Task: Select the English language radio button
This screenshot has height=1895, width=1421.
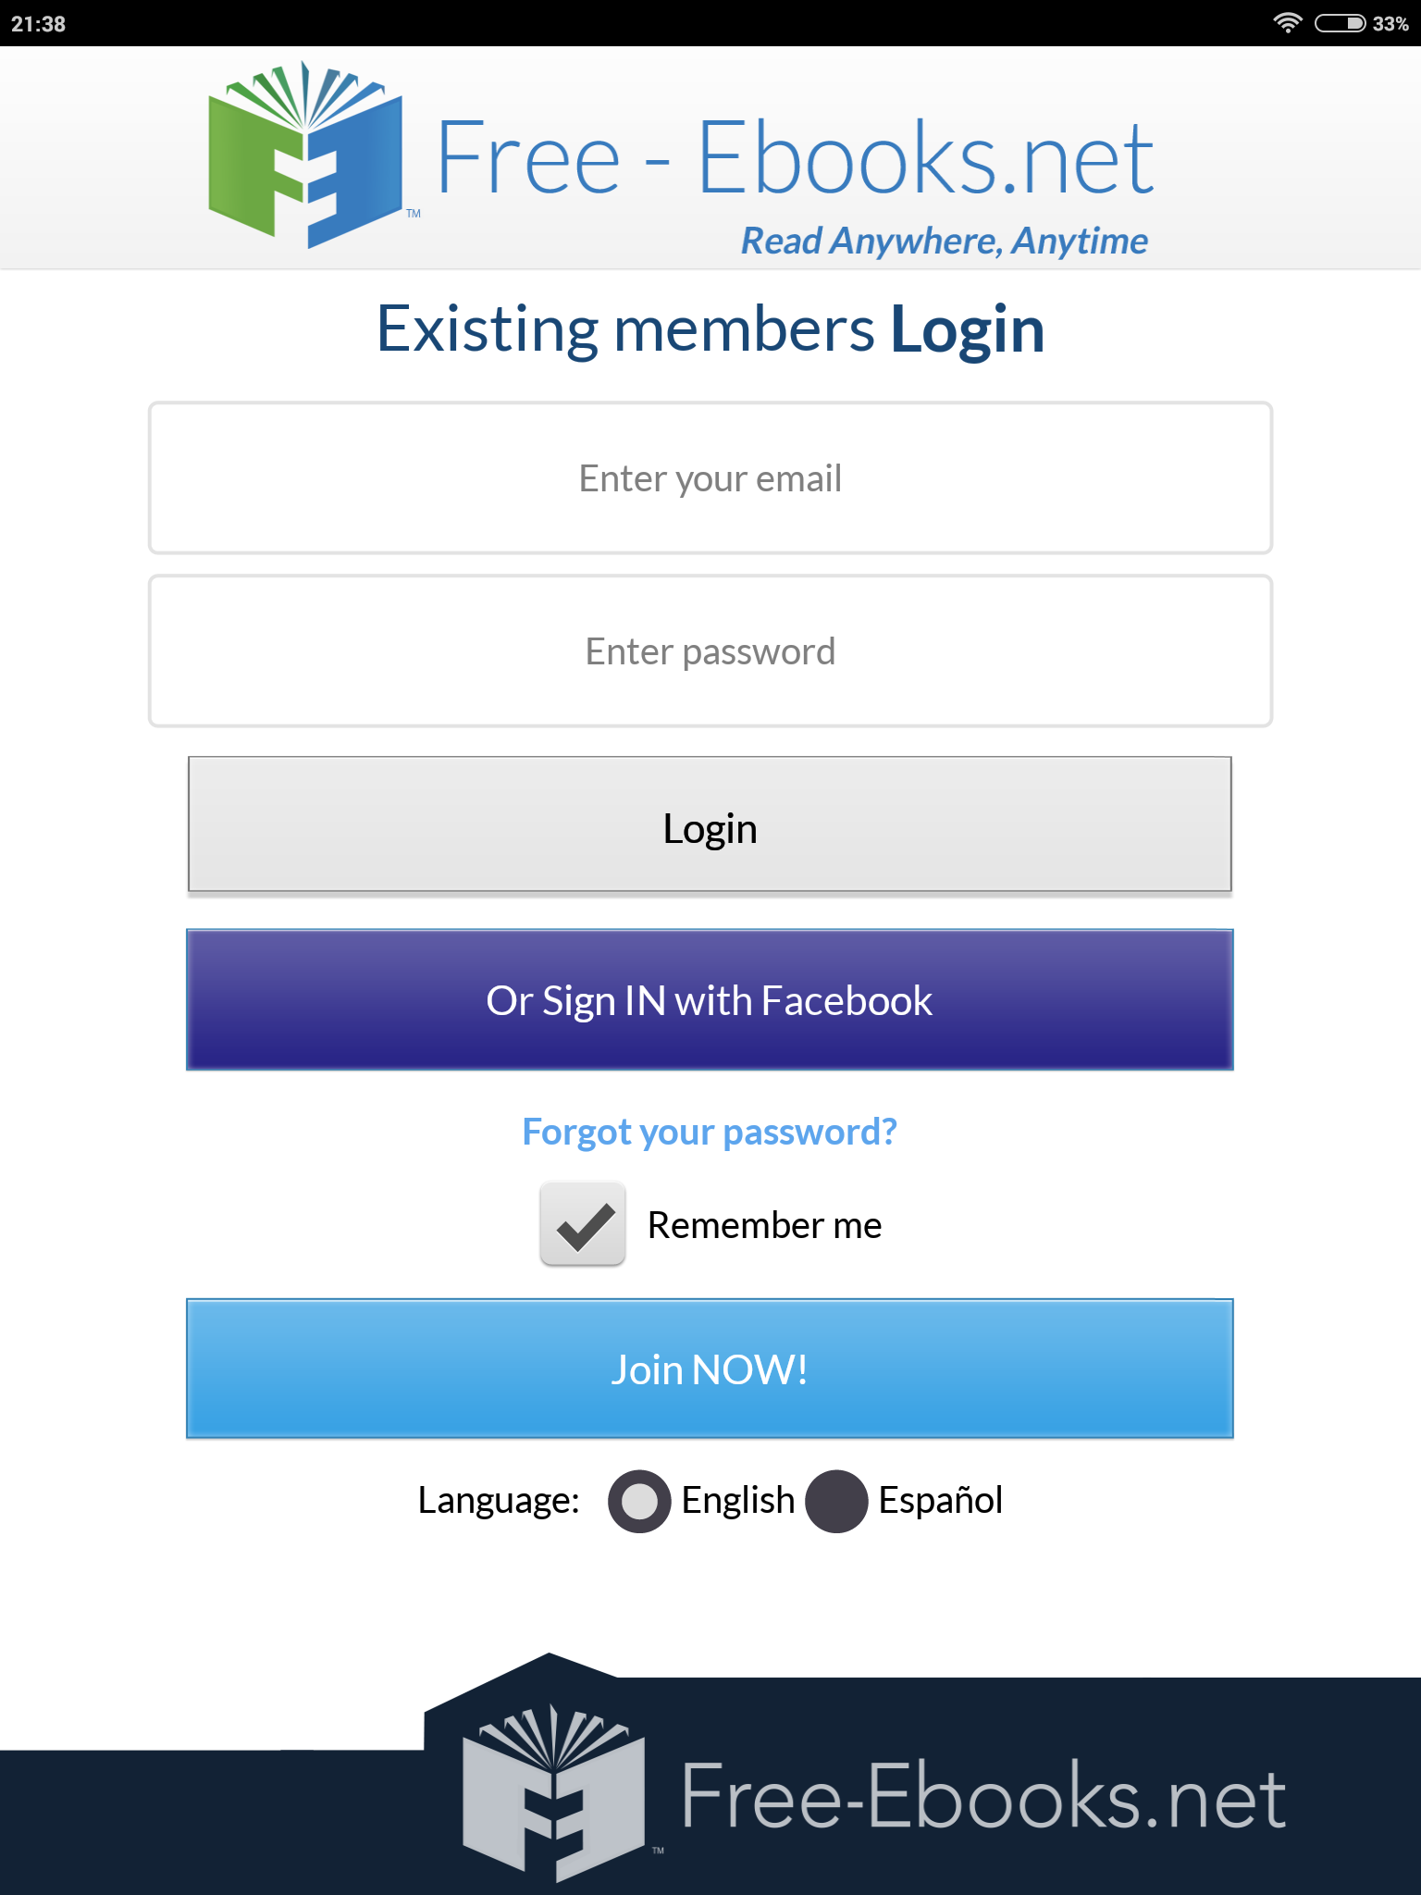Action: [x=639, y=1501]
